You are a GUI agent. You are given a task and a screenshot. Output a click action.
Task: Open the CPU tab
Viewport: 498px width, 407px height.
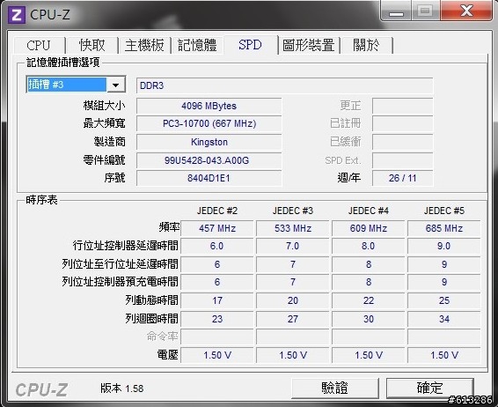(39, 46)
